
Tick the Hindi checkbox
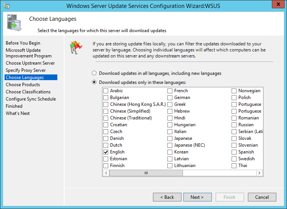point(170,118)
